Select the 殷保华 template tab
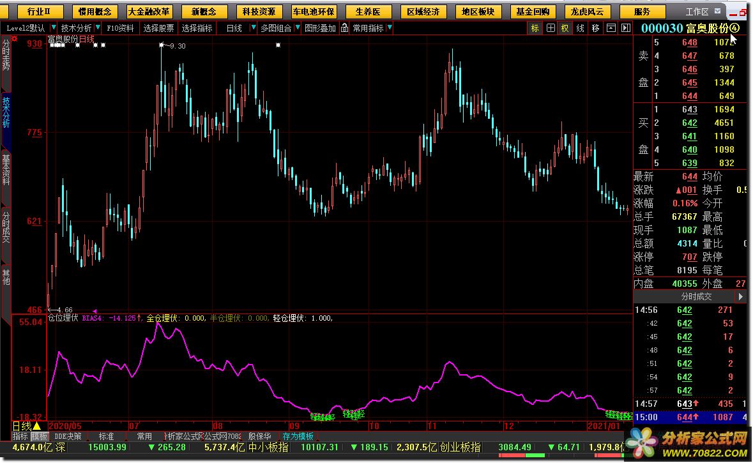Screen dimensions: 753x463 259,436
